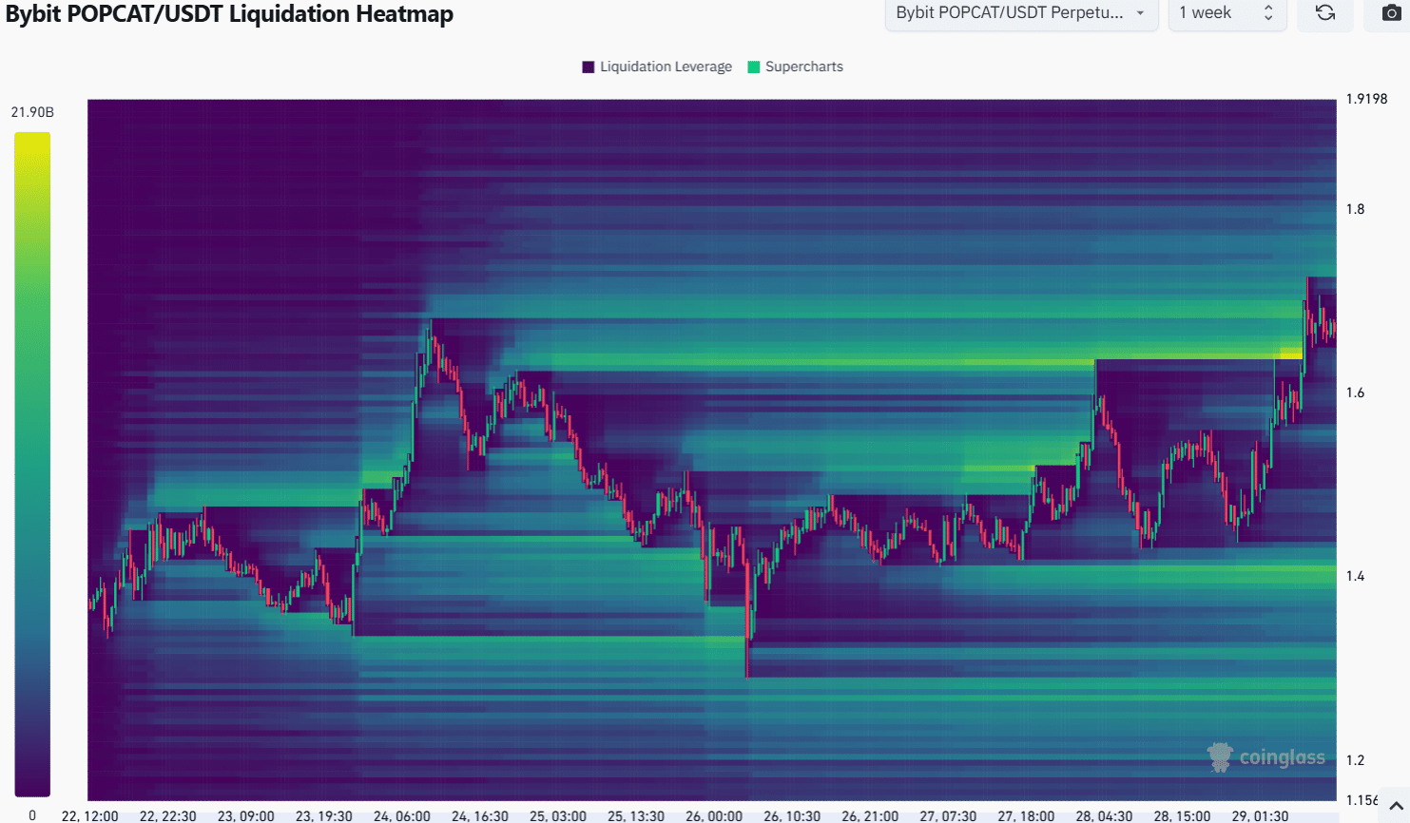Click the 0 scale minimum label

pos(32,814)
